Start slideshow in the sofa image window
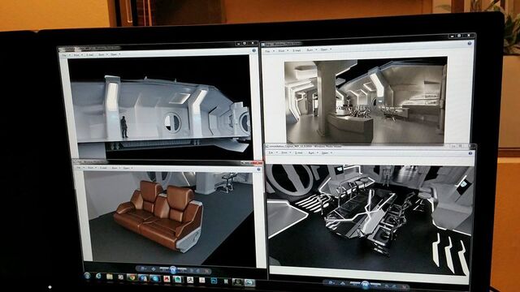Image resolution: width=520 pixels, height=292 pixels. 173,269
